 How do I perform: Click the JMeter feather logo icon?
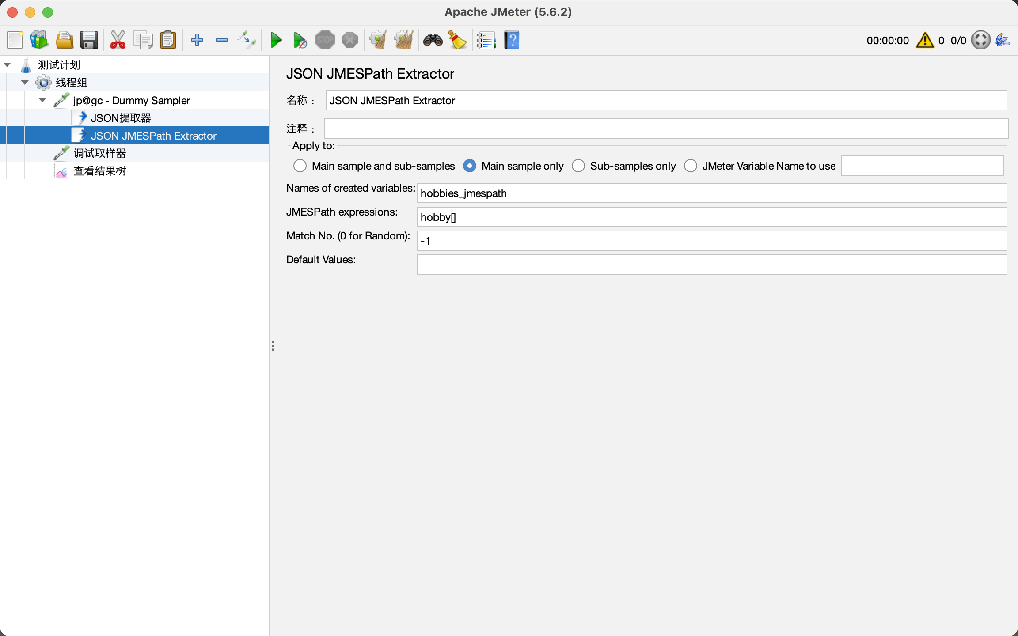point(1003,40)
